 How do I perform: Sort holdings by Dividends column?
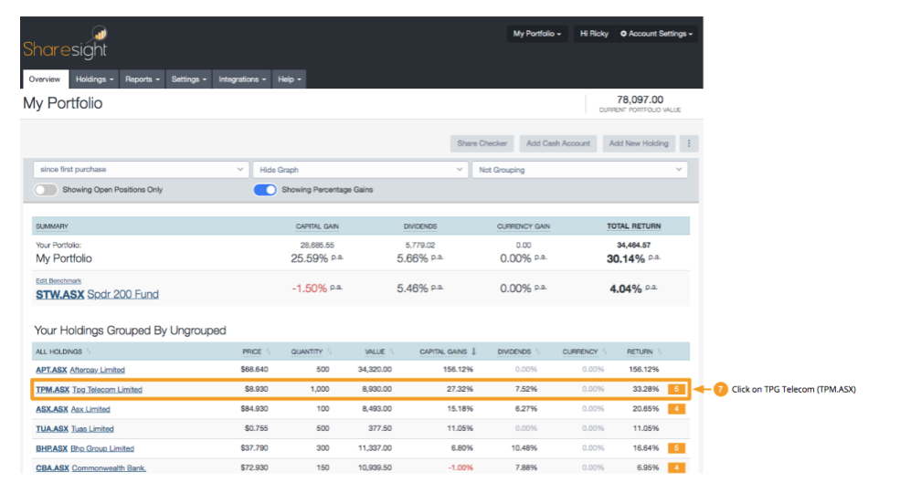[x=514, y=352]
